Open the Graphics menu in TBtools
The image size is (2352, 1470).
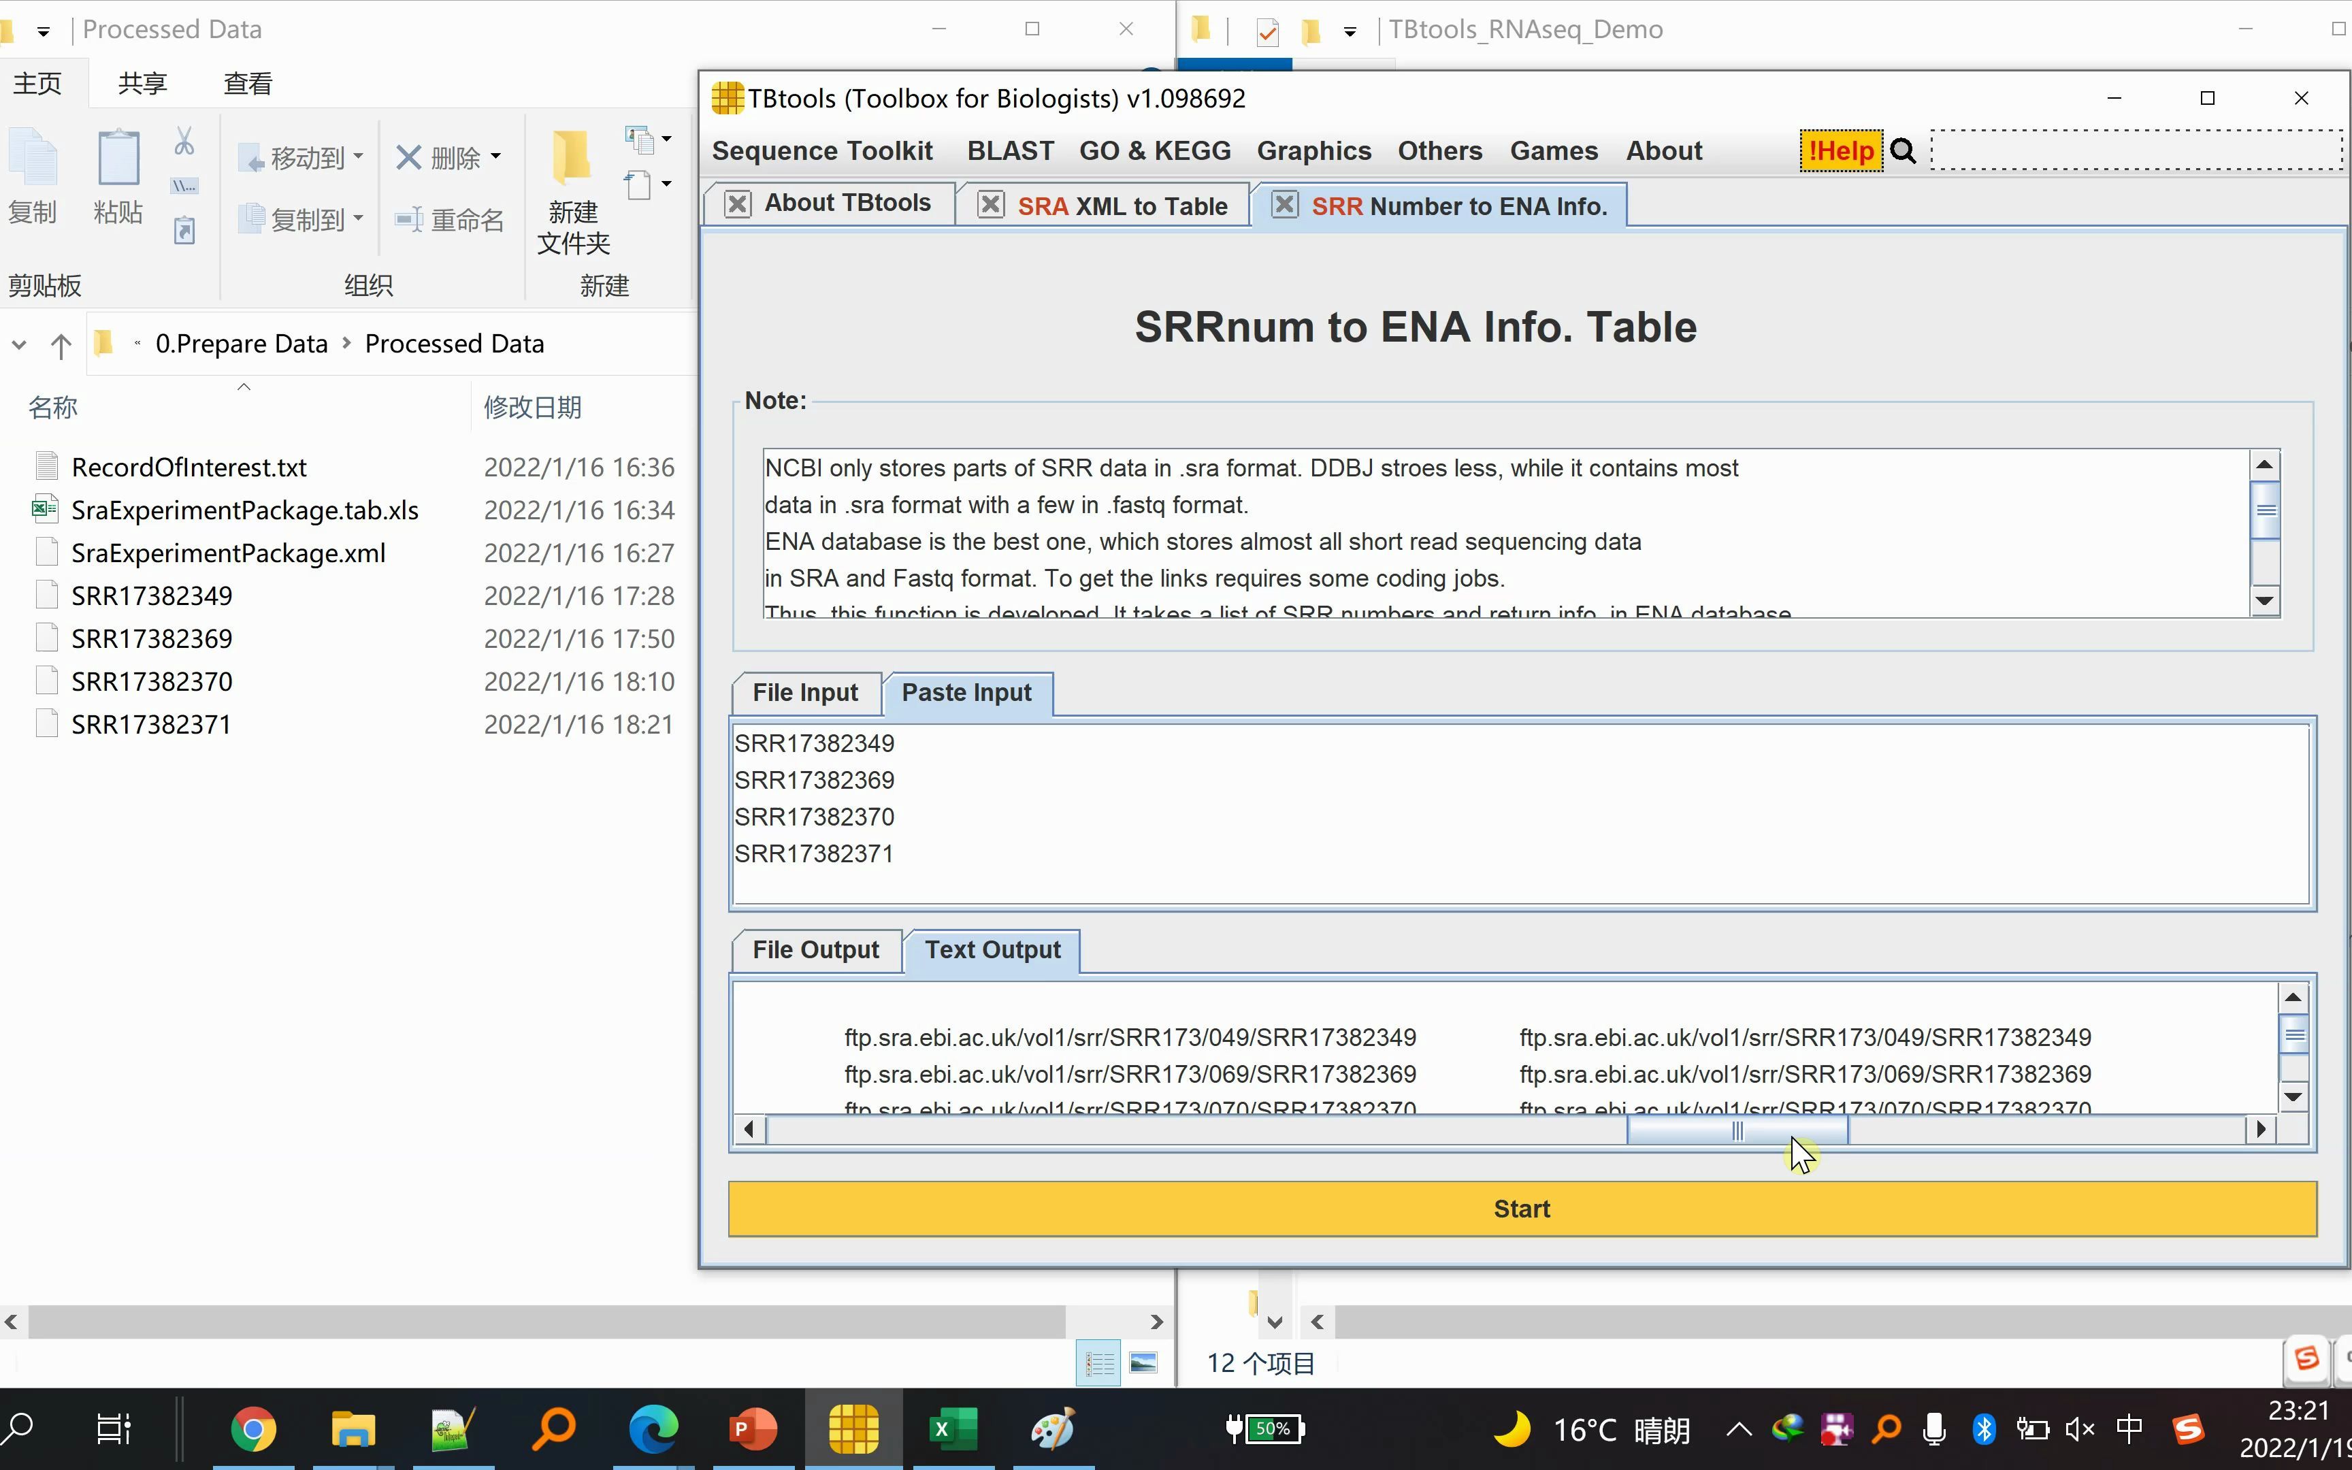click(x=1314, y=150)
